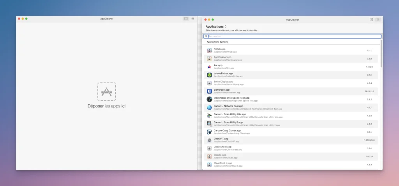
Task: Select the CheatSheet.app name
Action: (x=222, y=147)
